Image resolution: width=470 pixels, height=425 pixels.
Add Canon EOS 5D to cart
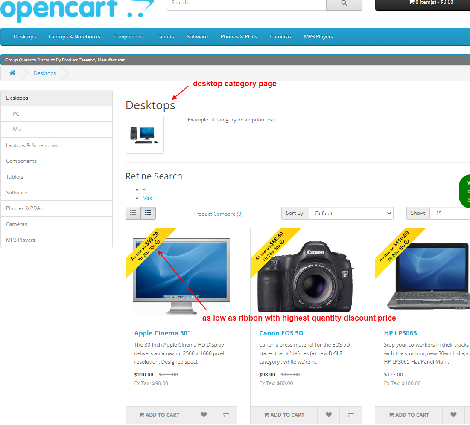click(x=283, y=415)
